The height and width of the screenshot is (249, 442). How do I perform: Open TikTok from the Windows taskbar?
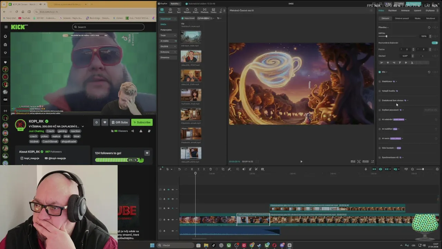tap(213, 245)
